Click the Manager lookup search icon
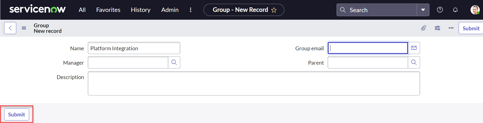Screen dimensions: 483x123 pos(174,62)
